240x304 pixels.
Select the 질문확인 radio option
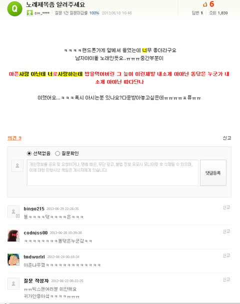click(57, 153)
